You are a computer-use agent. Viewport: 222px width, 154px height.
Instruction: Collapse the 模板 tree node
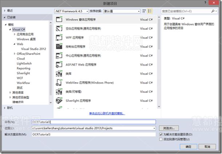pos(6,25)
